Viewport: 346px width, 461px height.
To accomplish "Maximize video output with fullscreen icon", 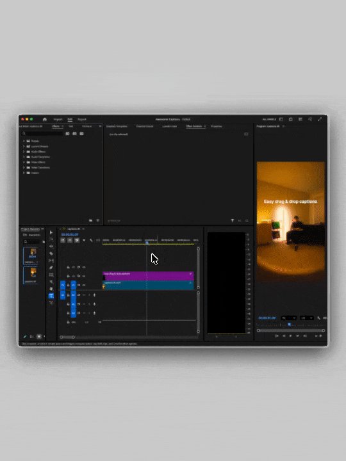I will click(320, 119).
